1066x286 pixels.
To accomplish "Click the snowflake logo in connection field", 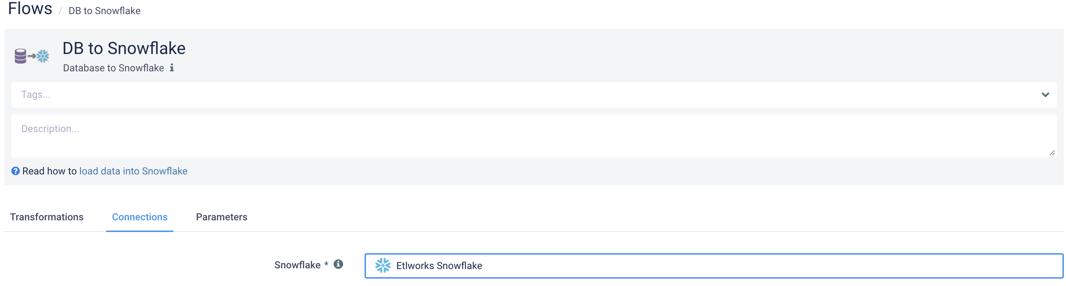I will pyautogui.click(x=382, y=266).
